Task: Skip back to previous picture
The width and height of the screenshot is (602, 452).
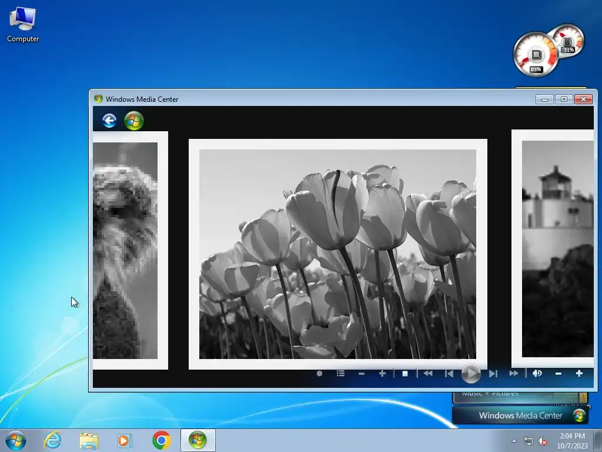Action: 449,374
